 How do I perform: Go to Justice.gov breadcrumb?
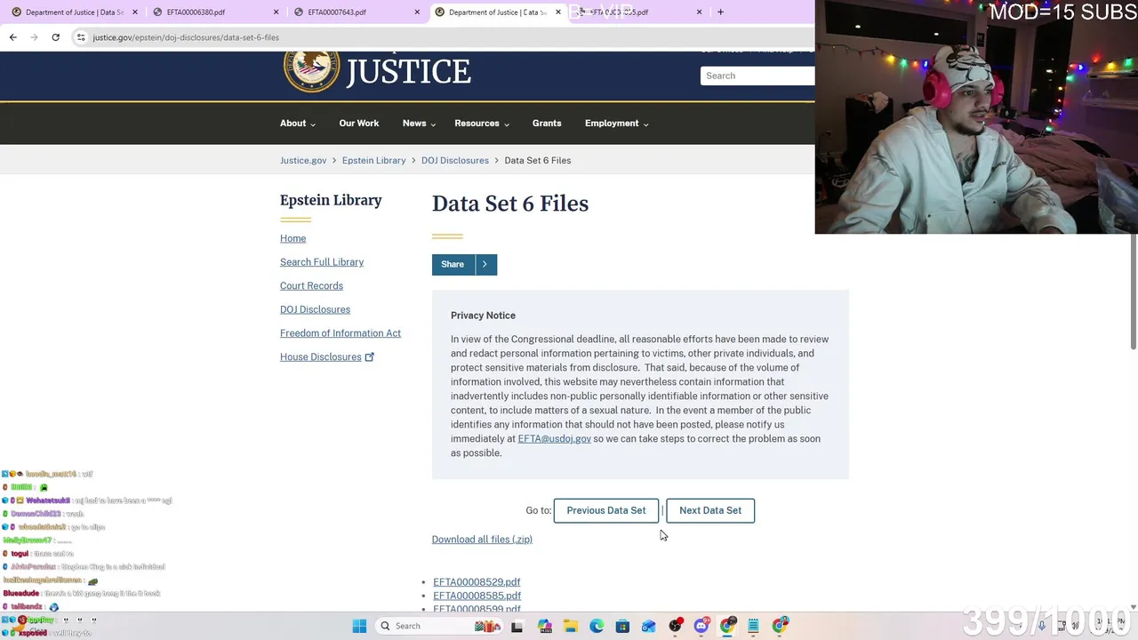[303, 161]
